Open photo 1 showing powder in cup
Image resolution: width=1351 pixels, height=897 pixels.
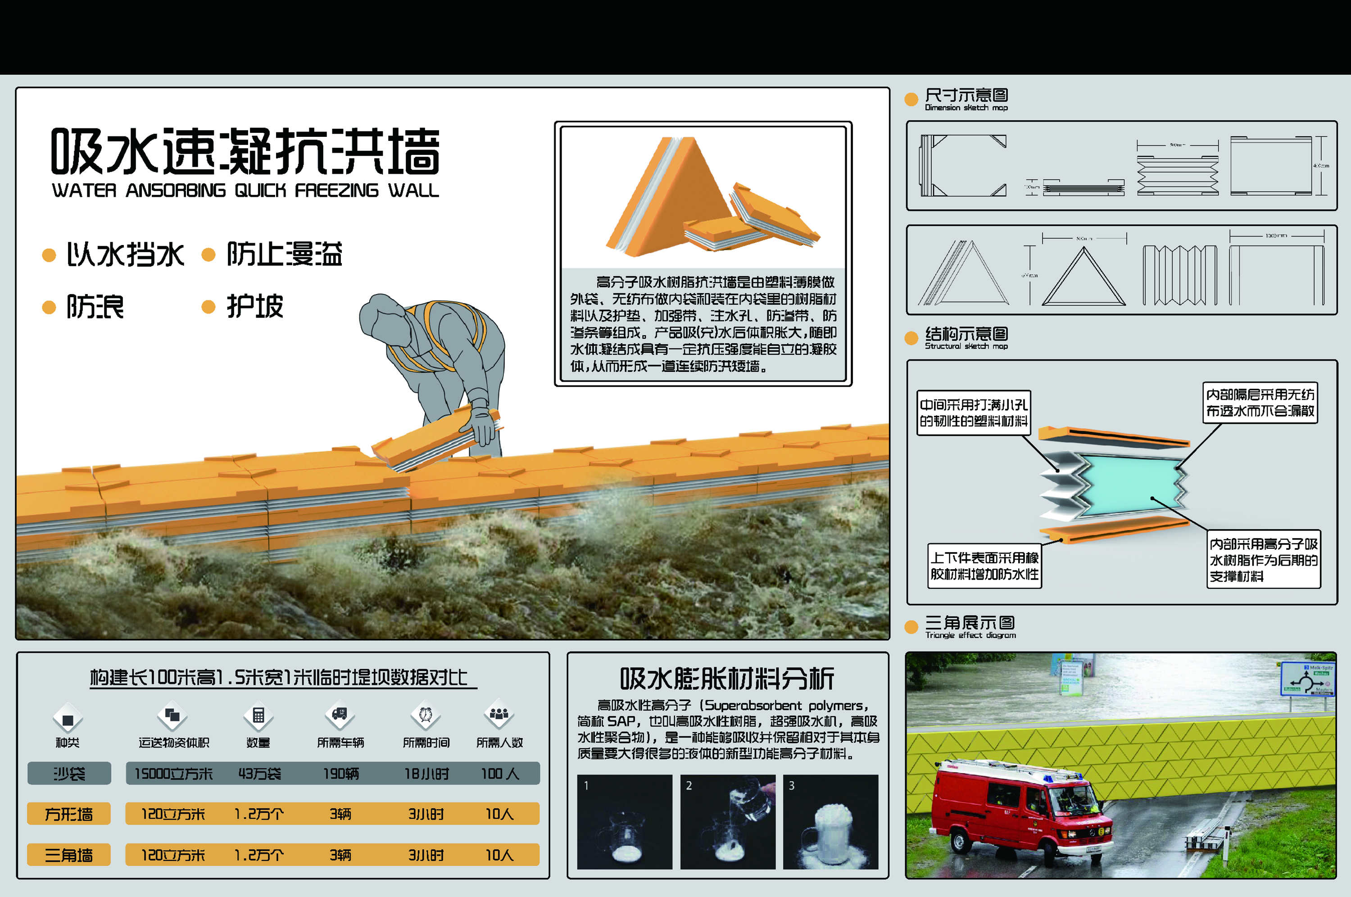point(625,821)
